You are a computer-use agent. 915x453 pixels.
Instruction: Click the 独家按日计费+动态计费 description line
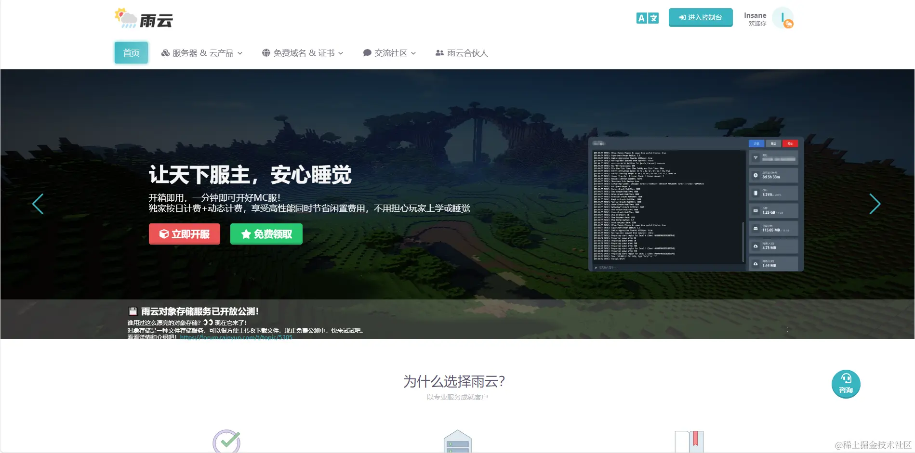(x=309, y=208)
